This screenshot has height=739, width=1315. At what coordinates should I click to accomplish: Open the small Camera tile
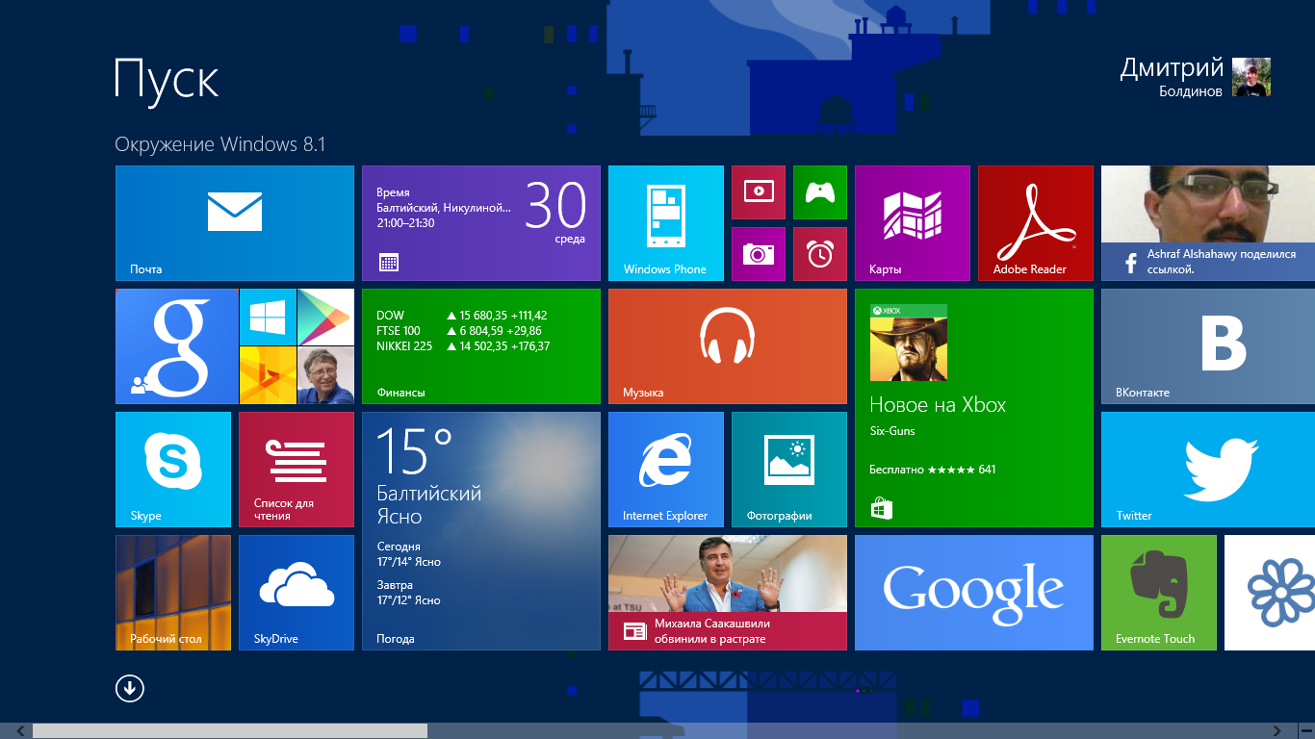pyautogui.click(x=759, y=254)
